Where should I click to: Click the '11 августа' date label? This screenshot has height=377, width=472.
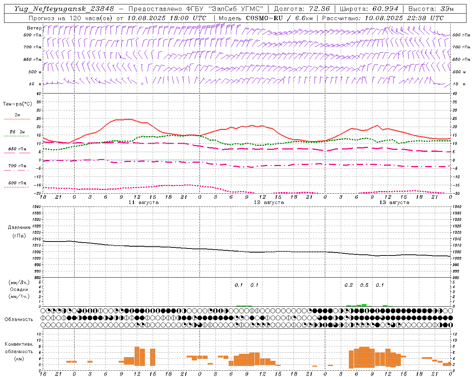click(143, 202)
